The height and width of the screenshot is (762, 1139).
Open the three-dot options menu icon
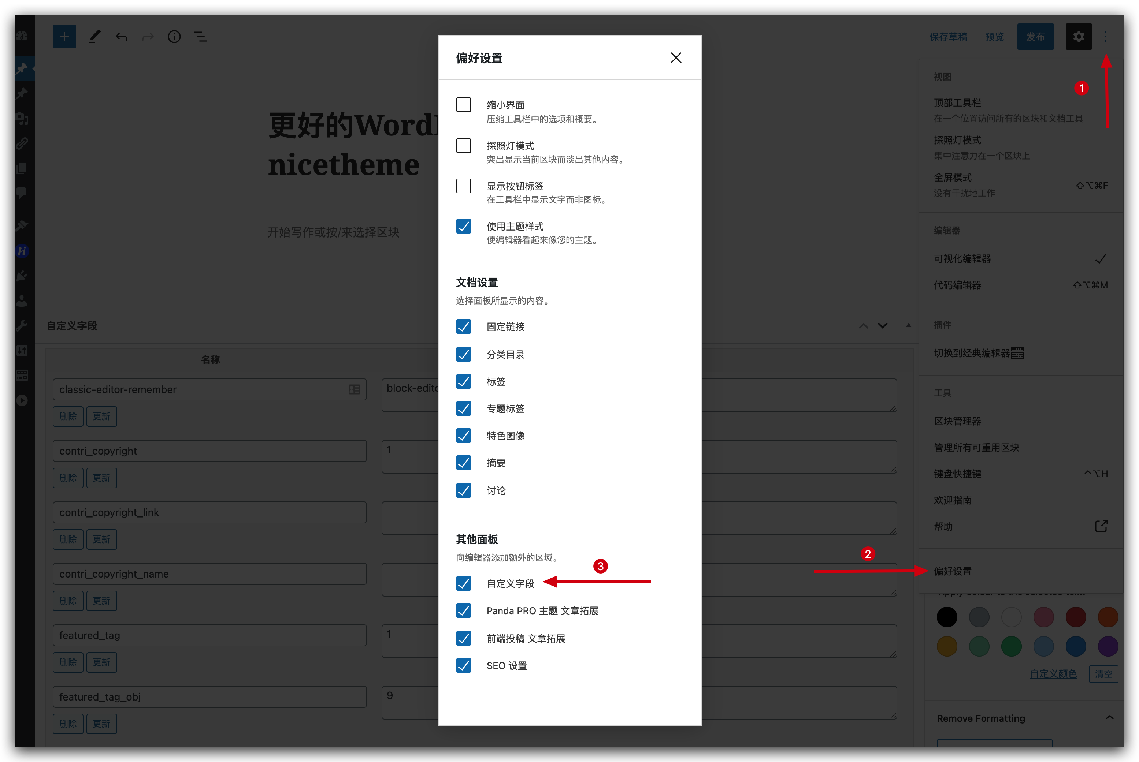(1105, 37)
